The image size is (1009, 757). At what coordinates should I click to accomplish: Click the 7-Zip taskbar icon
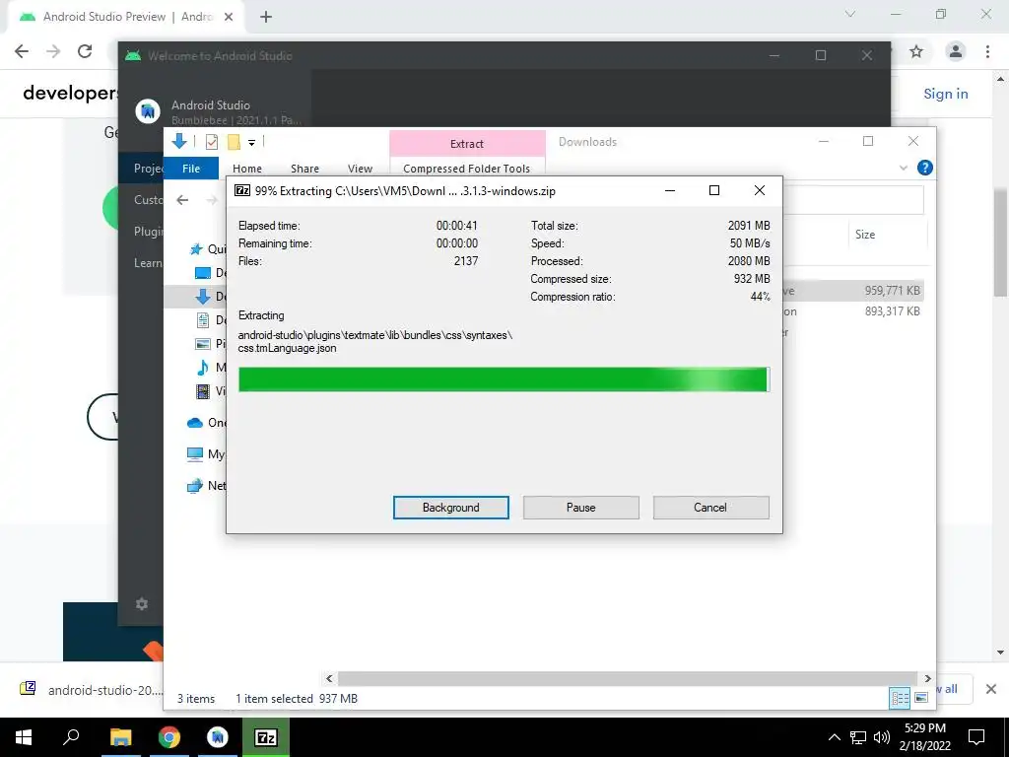(266, 737)
